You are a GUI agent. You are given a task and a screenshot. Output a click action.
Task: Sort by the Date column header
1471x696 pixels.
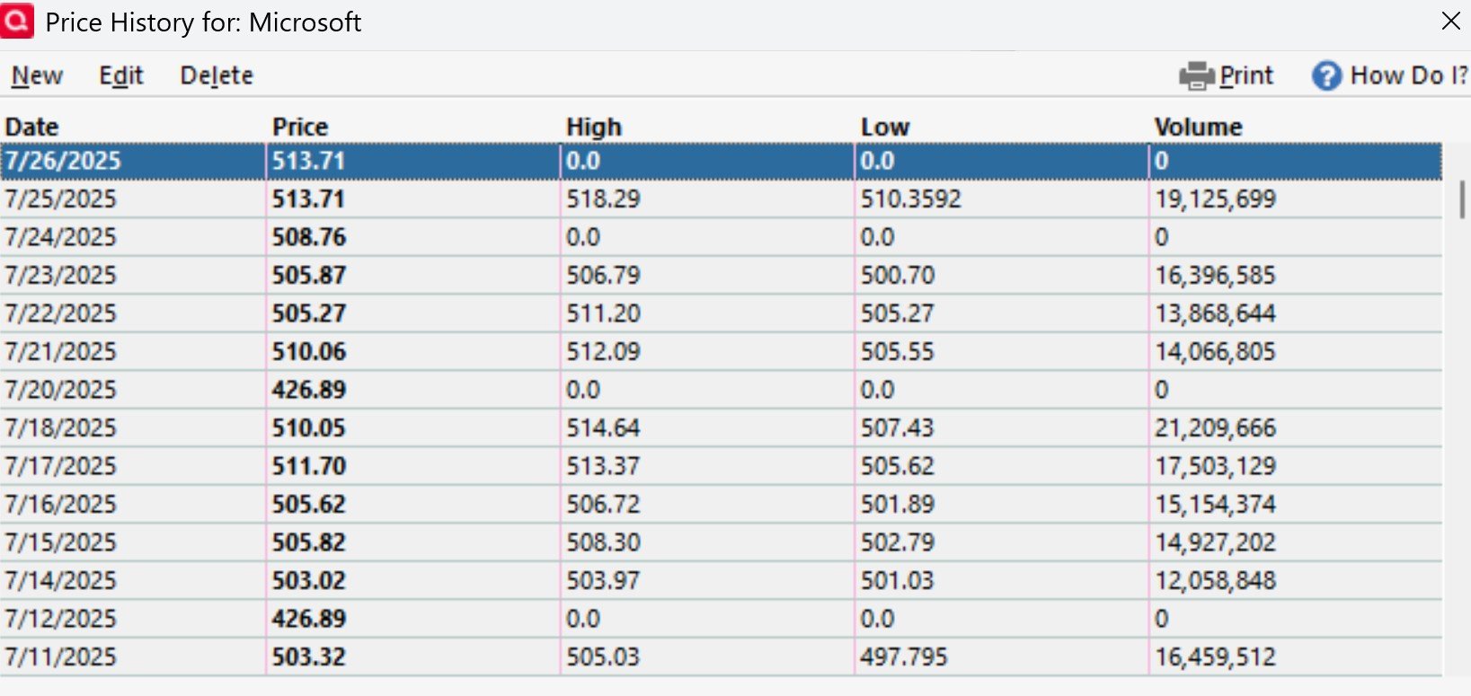click(32, 127)
